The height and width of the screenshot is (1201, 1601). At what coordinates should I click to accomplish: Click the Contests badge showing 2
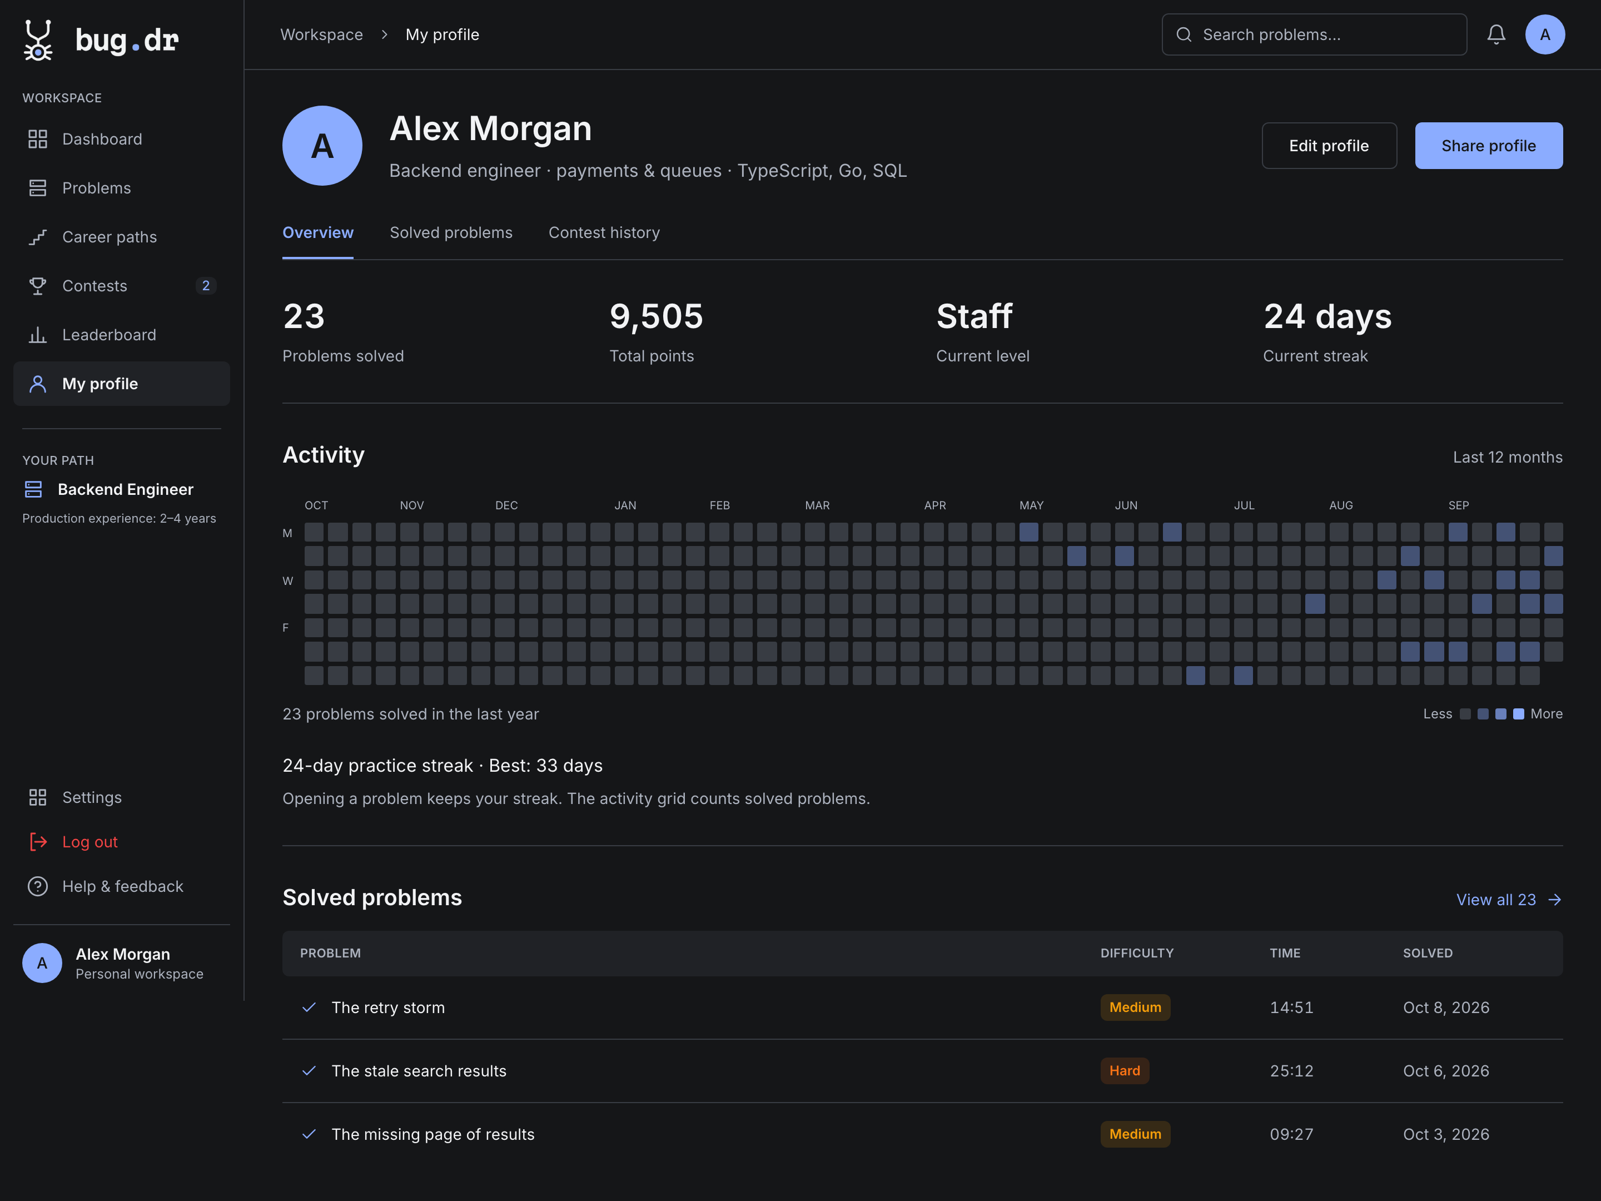(x=206, y=286)
